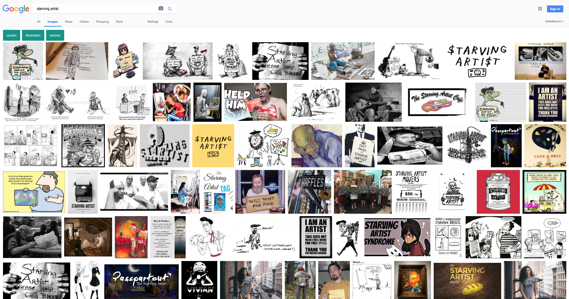569x299 pixels.
Task: Open the Settings link
Action: [x=153, y=22]
